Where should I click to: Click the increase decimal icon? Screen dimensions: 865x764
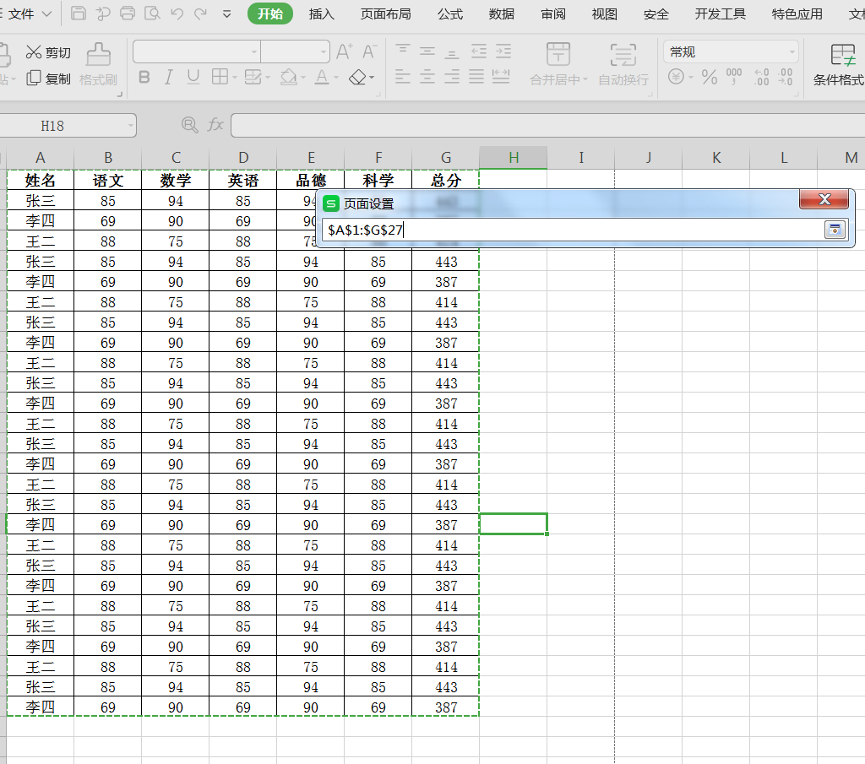pyautogui.click(x=762, y=77)
